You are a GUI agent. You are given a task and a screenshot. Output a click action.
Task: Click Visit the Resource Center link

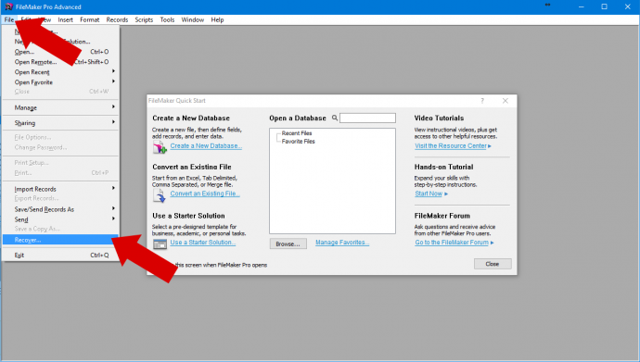[x=451, y=145]
